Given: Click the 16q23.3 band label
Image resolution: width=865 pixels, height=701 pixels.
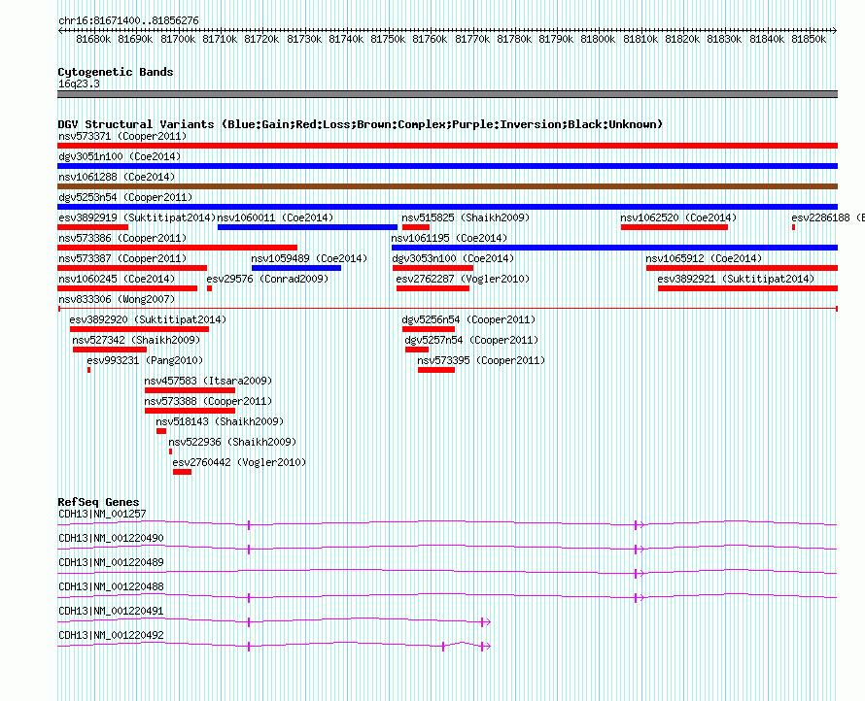Looking at the screenshot, I should [79, 83].
